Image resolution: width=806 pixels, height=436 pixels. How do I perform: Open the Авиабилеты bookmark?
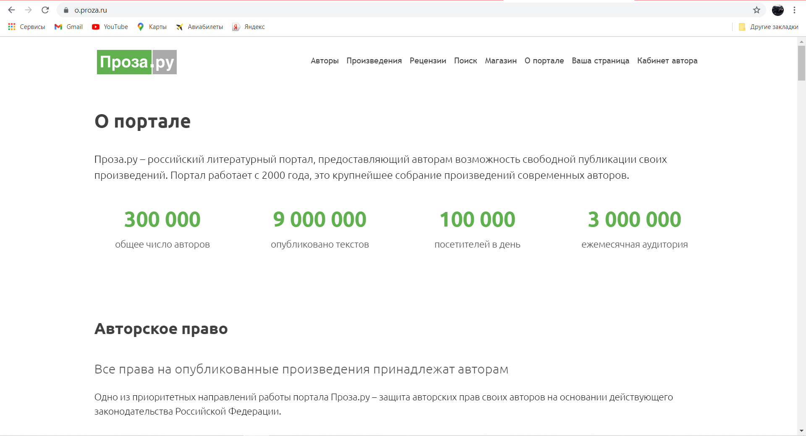199,27
